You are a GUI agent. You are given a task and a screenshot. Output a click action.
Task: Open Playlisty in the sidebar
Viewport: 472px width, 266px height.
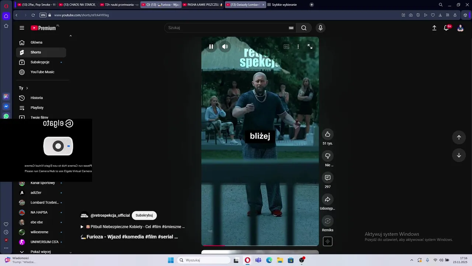tap(41, 108)
